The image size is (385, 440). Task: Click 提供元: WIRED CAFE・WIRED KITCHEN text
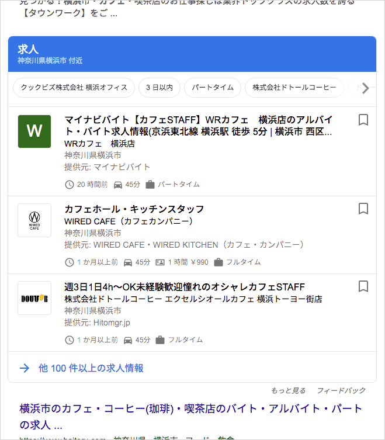pos(184,245)
